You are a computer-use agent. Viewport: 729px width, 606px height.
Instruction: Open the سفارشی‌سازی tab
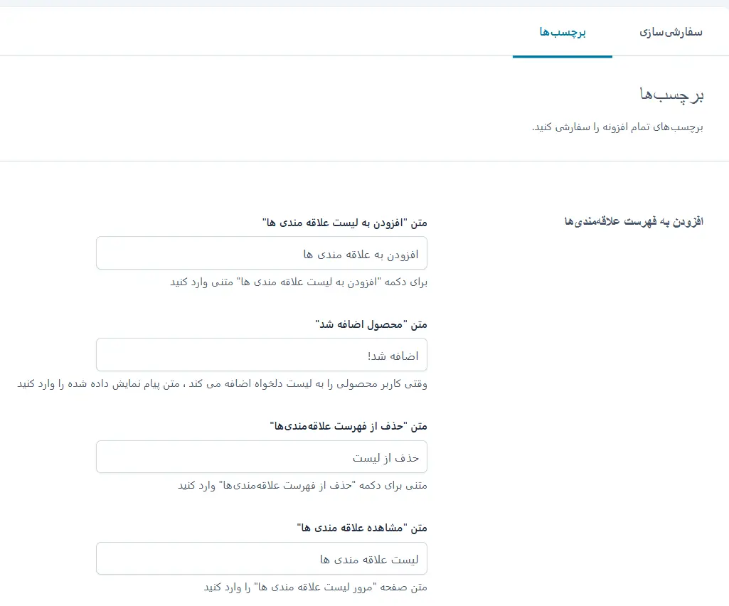tap(671, 33)
